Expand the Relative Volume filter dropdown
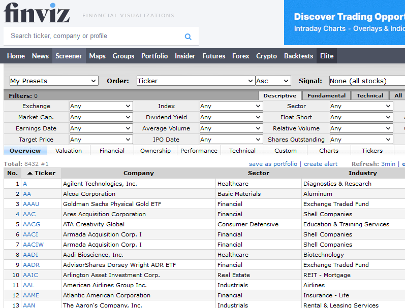The width and height of the screenshot is (405, 308). pos(361,128)
